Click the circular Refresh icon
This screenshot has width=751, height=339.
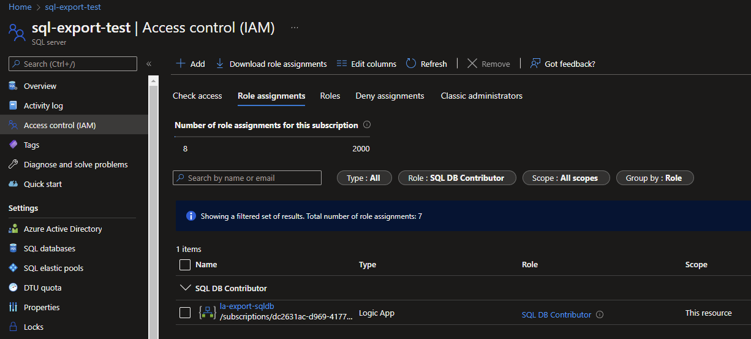point(411,63)
